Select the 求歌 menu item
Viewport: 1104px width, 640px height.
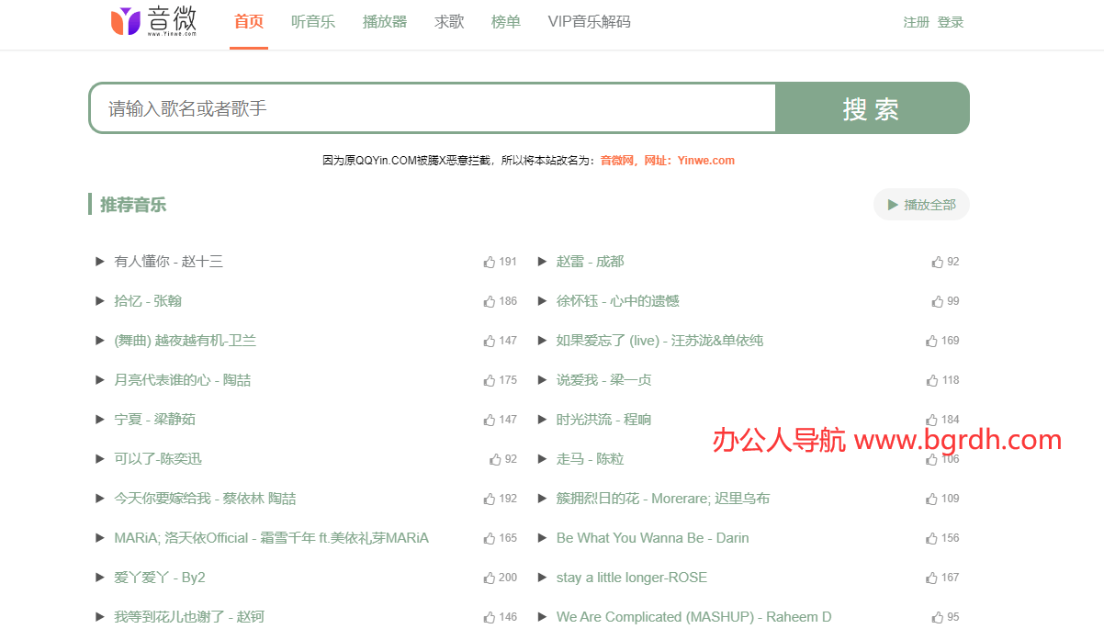449,22
